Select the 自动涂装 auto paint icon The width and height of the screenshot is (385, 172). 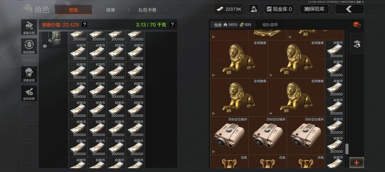tap(29, 93)
